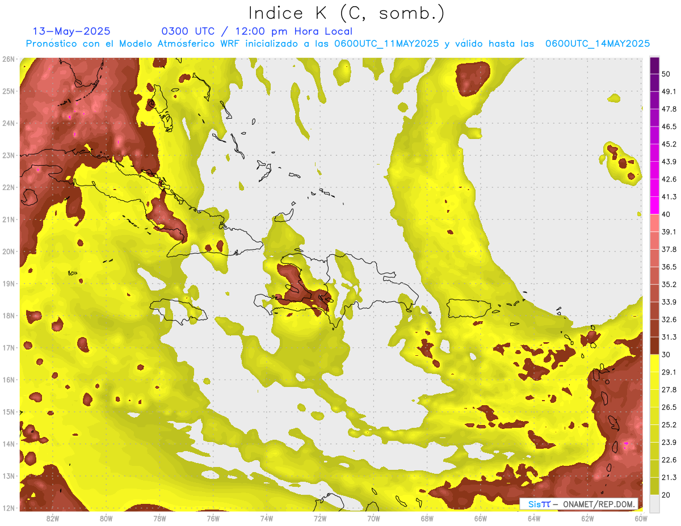
Task: Click the "64W" longitude label
Action: (534, 518)
